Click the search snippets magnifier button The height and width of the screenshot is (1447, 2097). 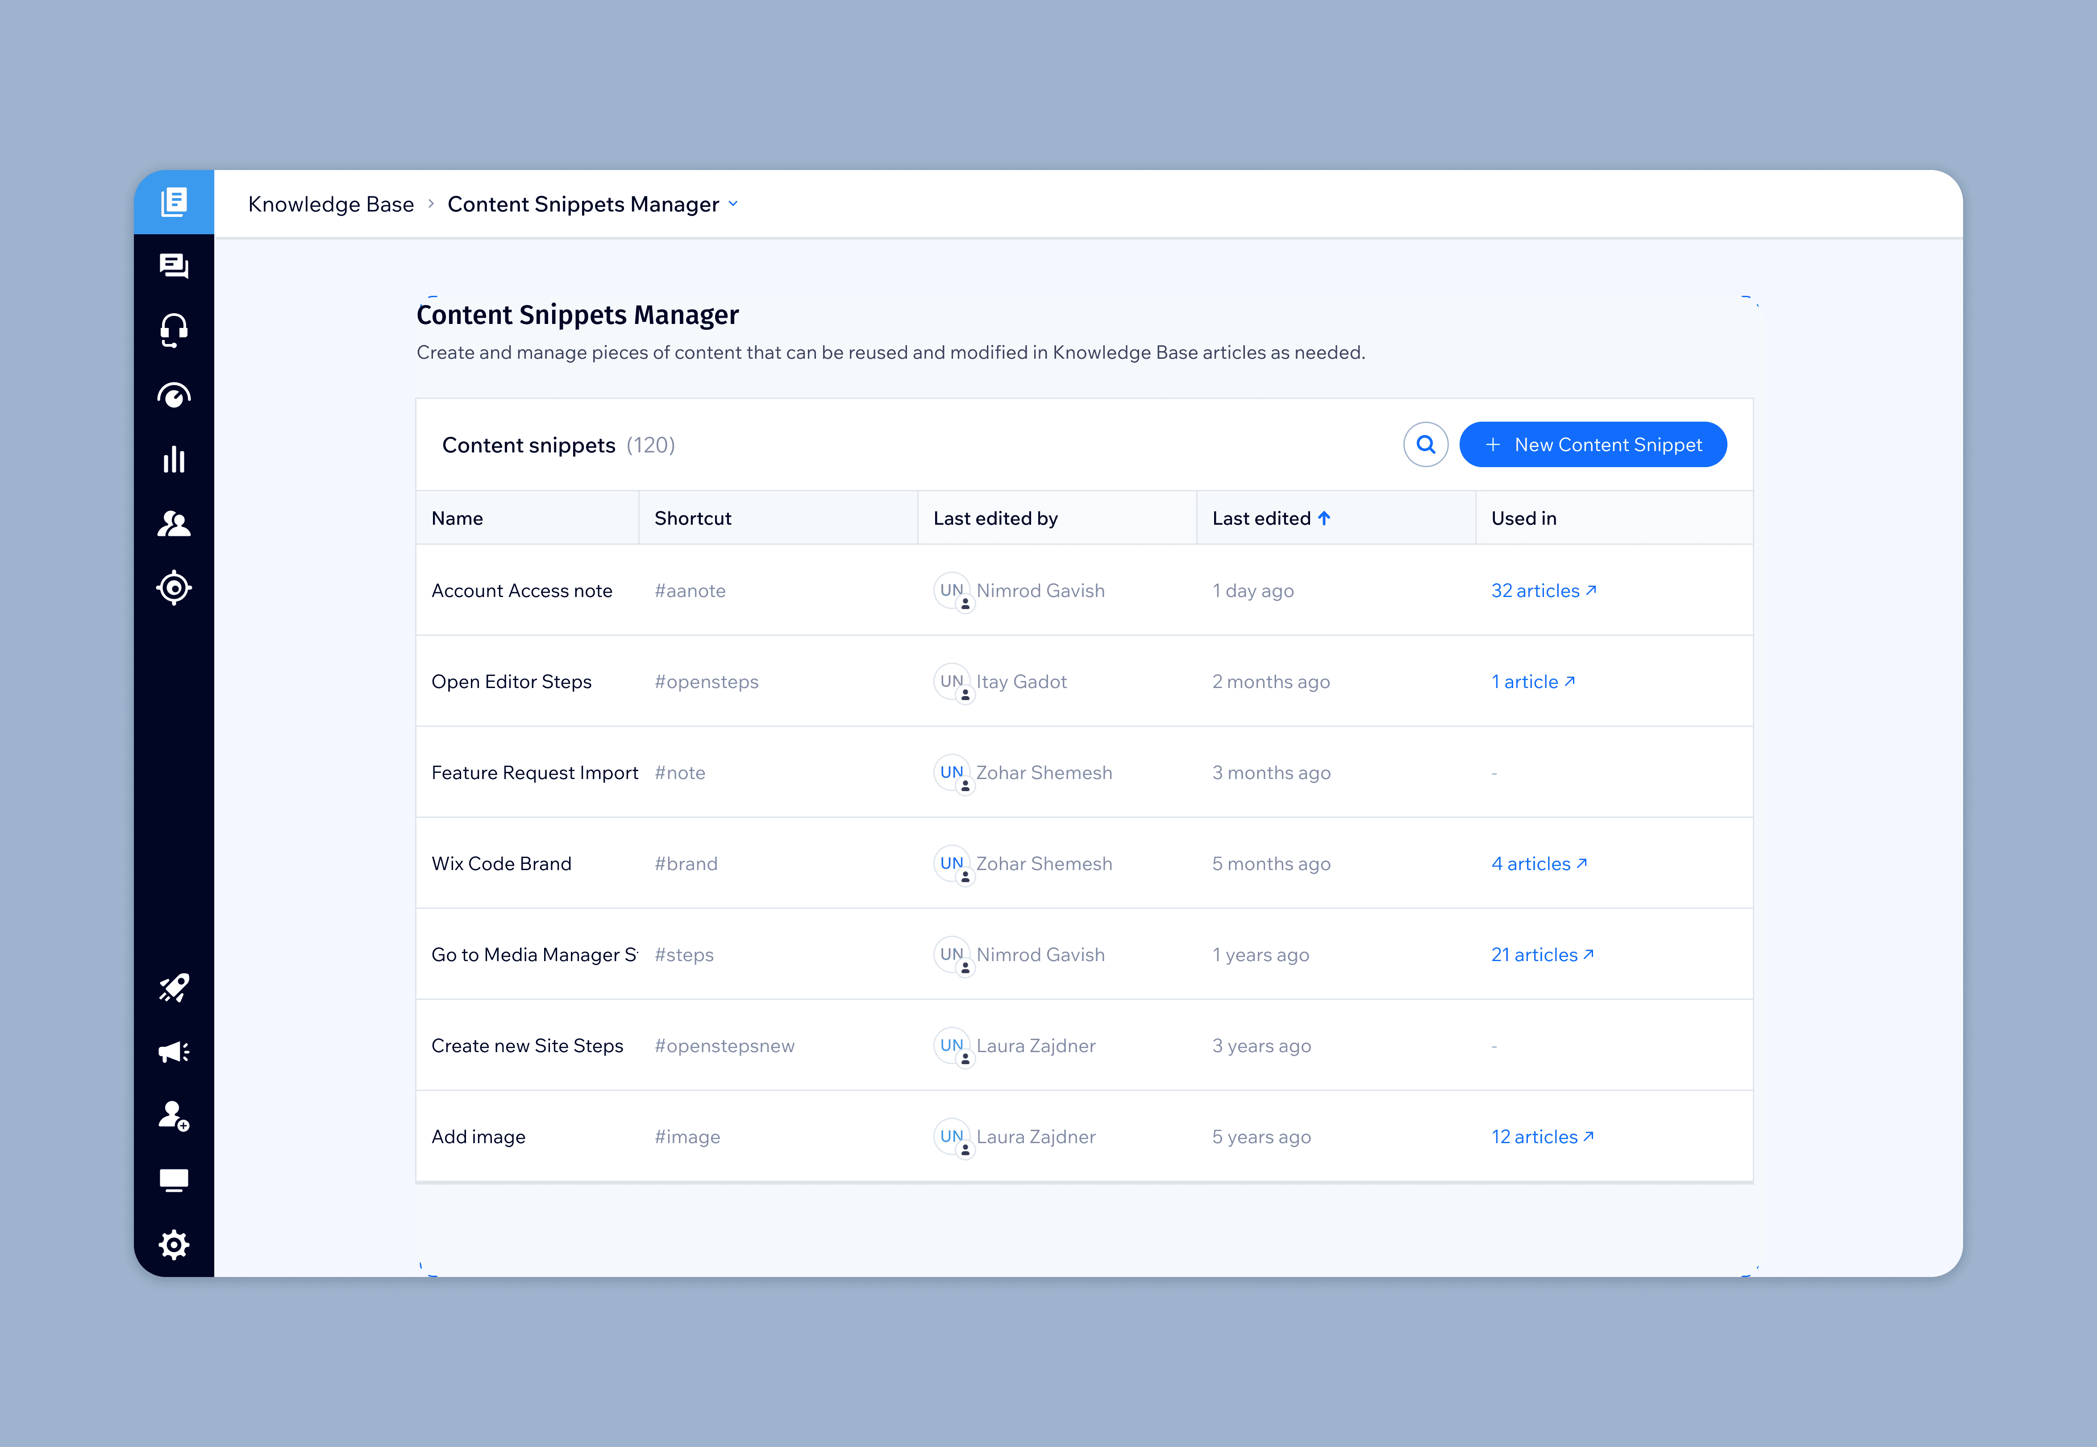(1425, 444)
